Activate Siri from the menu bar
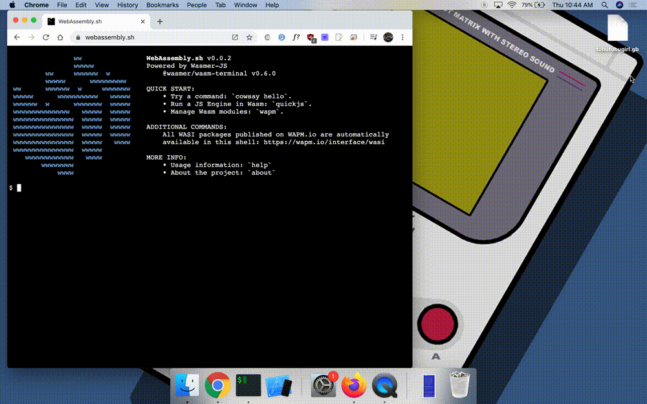The image size is (647, 404). [619, 5]
